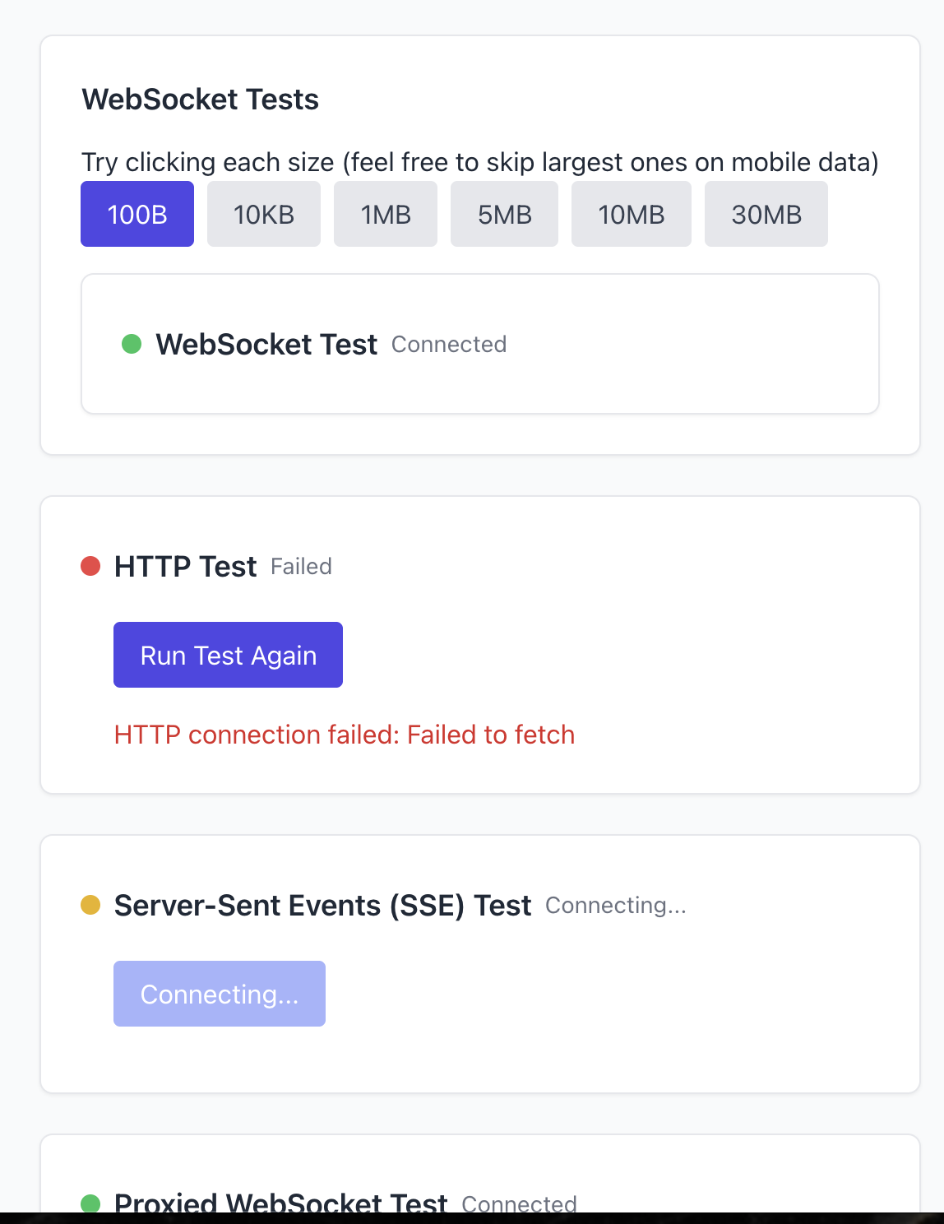Screen dimensions: 944x1224
Task: Pick the 5MB size button
Action: (504, 214)
